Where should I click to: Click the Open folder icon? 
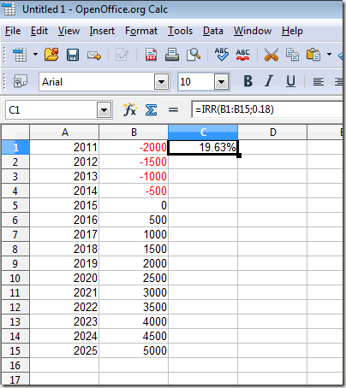click(x=51, y=54)
